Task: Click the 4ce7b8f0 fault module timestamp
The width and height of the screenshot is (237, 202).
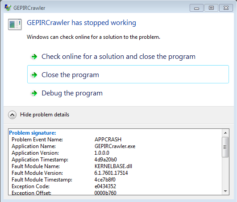Action: click(x=105, y=180)
